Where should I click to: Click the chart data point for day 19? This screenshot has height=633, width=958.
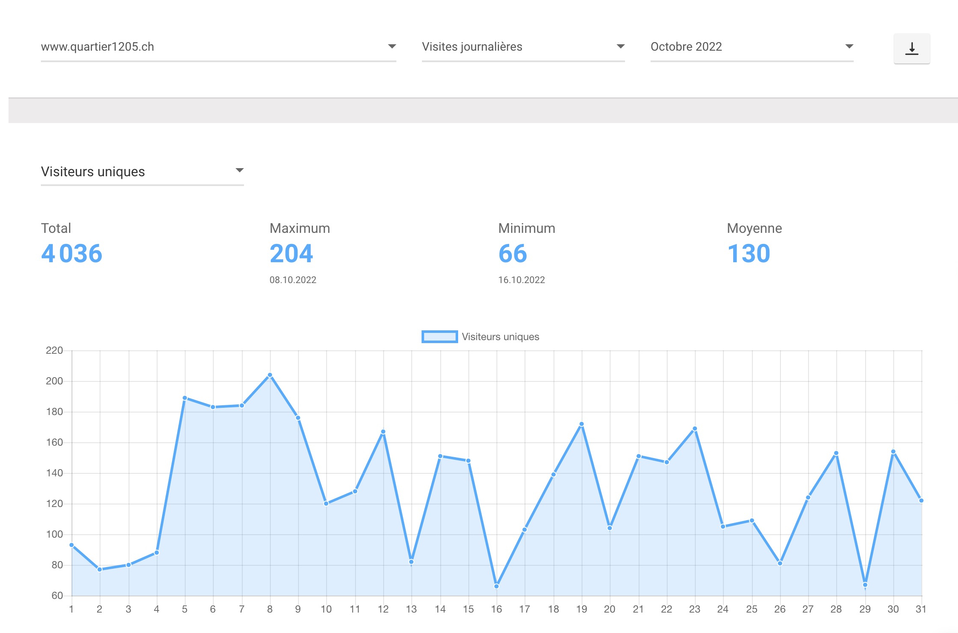click(x=582, y=424)
